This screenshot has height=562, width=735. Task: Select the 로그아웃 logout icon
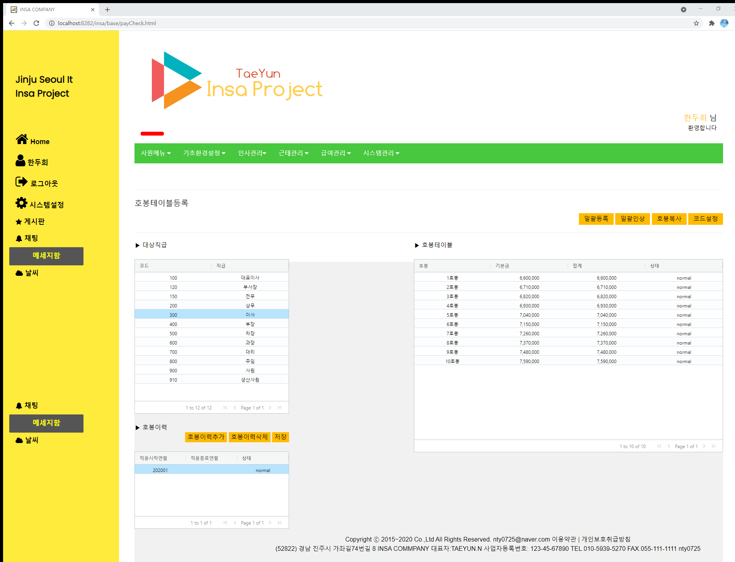pos(21,182)
